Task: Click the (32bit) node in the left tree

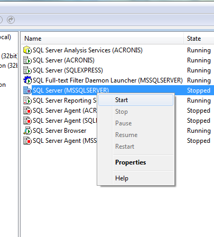Action: (9, 56)
